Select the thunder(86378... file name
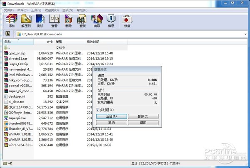This screenshot has width=250, height=168. [x=20, y=123]
